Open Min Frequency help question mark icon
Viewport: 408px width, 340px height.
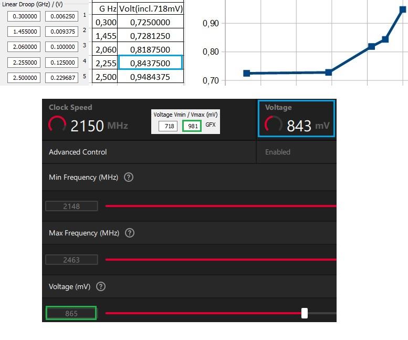coord(129,177)
